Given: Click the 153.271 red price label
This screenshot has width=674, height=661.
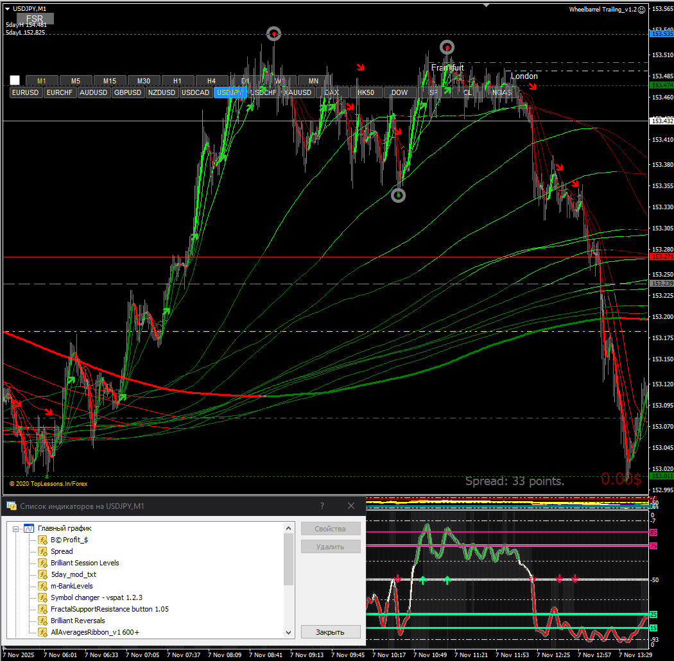Looking at the screenshot, I should point(662,257).
